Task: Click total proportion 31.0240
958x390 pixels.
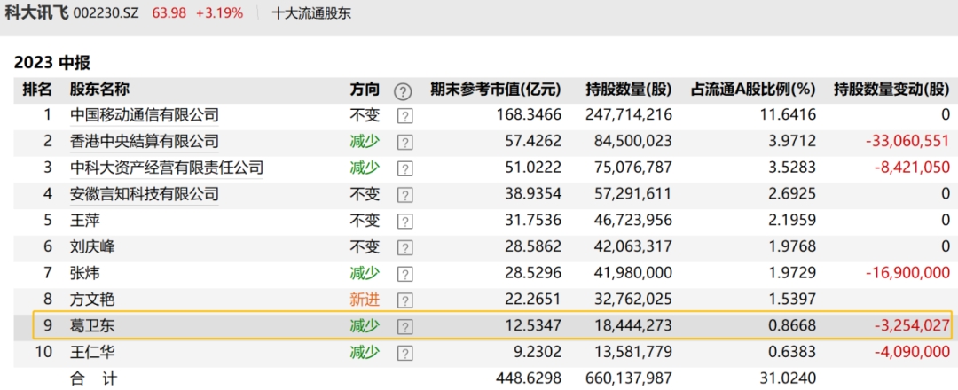Action: click(x=787, y=379)
